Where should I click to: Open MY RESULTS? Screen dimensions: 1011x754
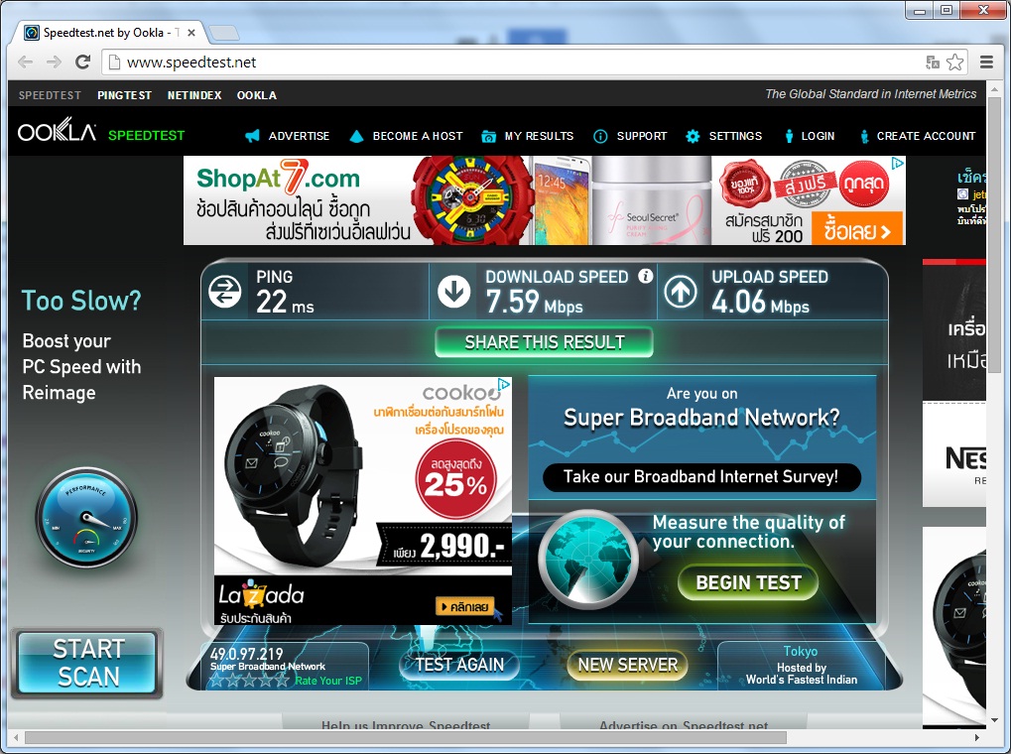[x=539, y=136]
